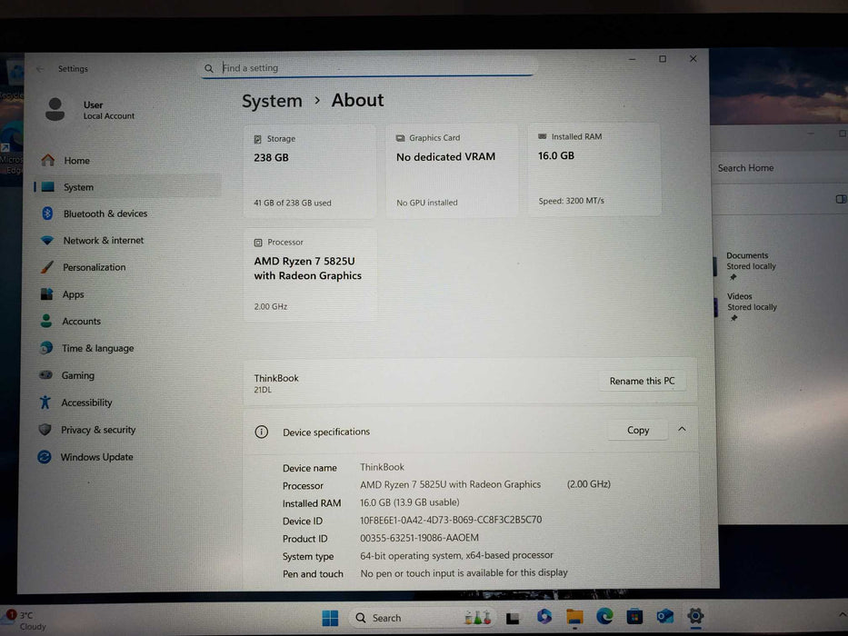Go to Home in the Settings sidebar
The image size is (848, 636).
pos(76,160)
